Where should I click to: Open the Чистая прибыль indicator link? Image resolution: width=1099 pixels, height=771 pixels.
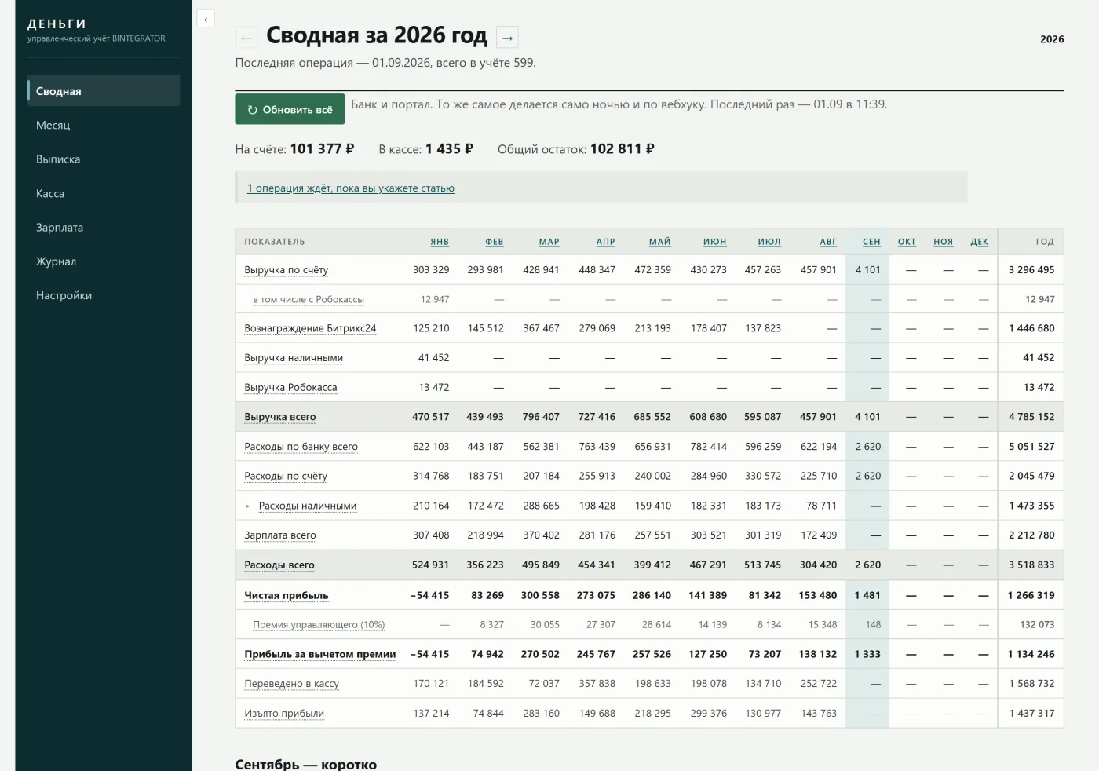coord(287,595)
